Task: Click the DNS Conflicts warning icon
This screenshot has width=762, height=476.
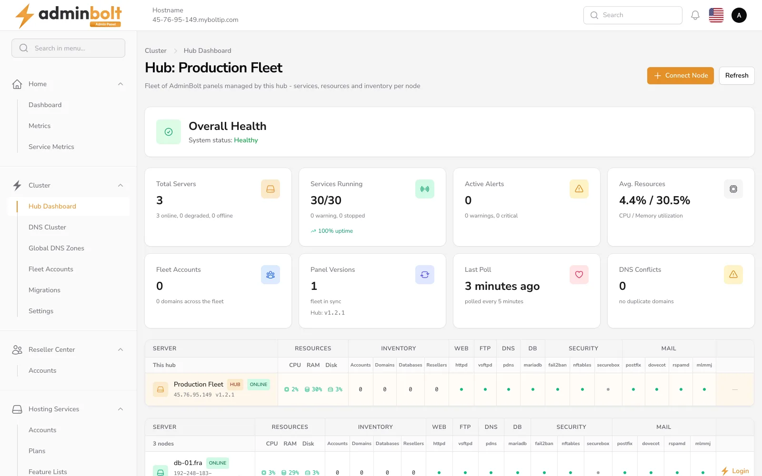Action: pyautogui.click(x=733, y=275)
